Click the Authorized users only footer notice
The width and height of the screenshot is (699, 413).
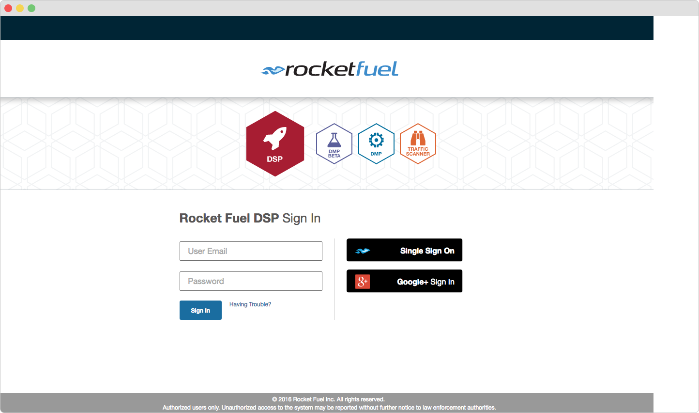click(329, 408)
